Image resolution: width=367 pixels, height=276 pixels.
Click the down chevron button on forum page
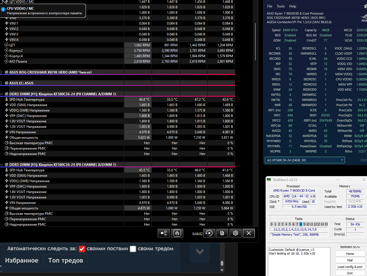pyautogui.click(x=200, y=252)
